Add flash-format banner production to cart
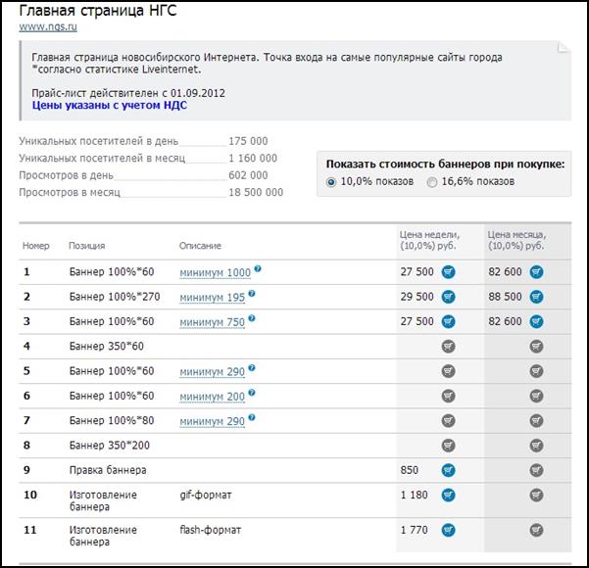589x568 pixels. coord(448,531)
